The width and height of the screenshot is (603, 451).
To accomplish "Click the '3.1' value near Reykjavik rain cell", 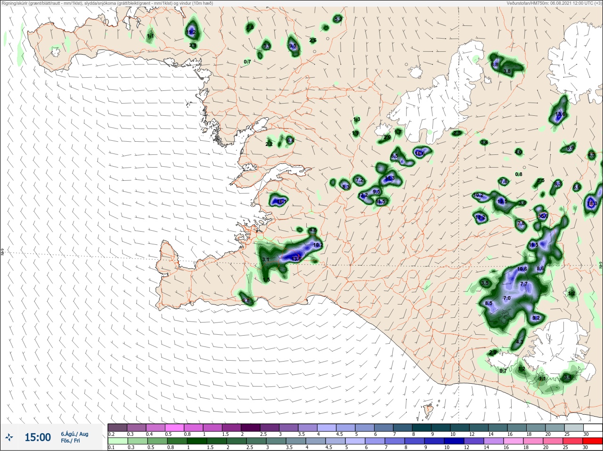I will point(265,259).
